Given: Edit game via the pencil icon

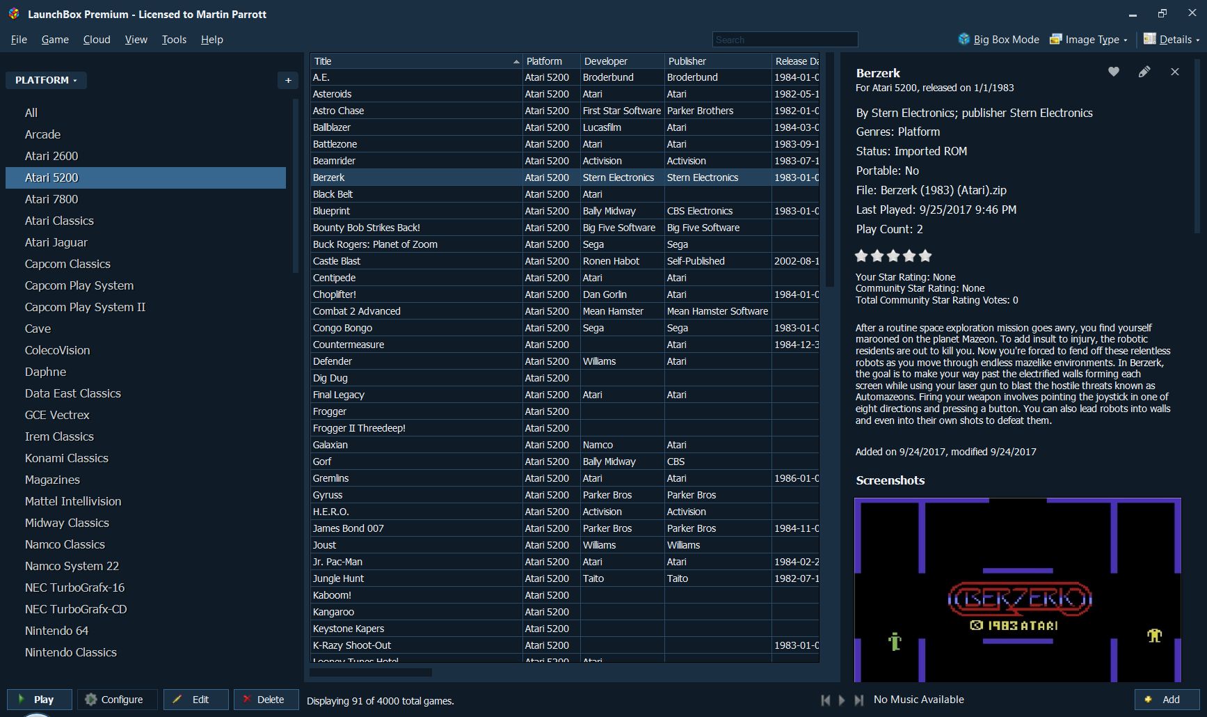Looking at the screenshot, I should [x=1144, y=72].
